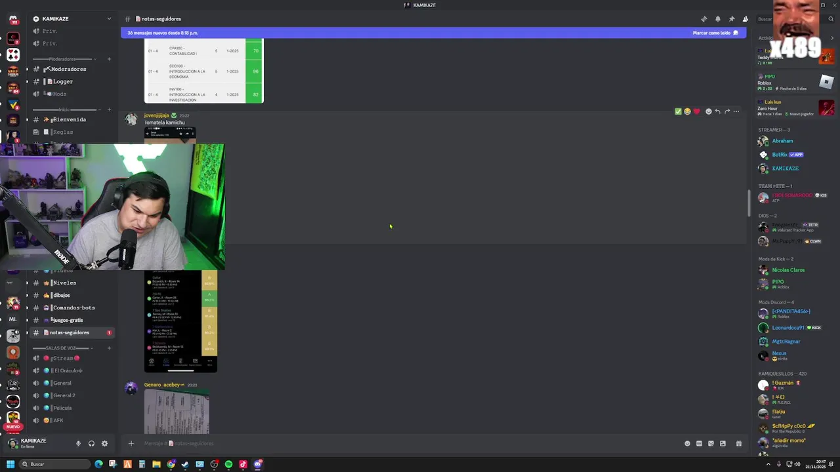Expand KAMIKAZE server dropdown menu
Screen dimensions: 840x472
pos(109,19)
